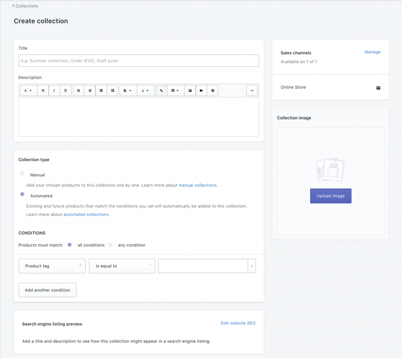
Task: Open the 'automated collections' help link
Action: tap(86, 215)
